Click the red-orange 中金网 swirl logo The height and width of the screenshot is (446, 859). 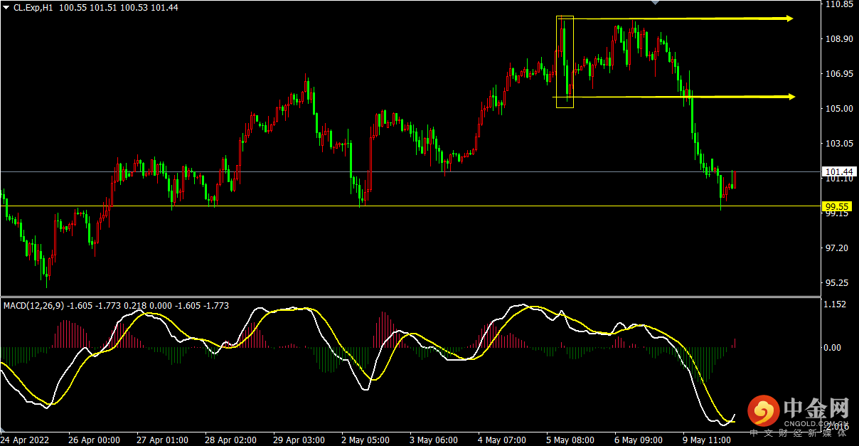click(x=762, y=411)
